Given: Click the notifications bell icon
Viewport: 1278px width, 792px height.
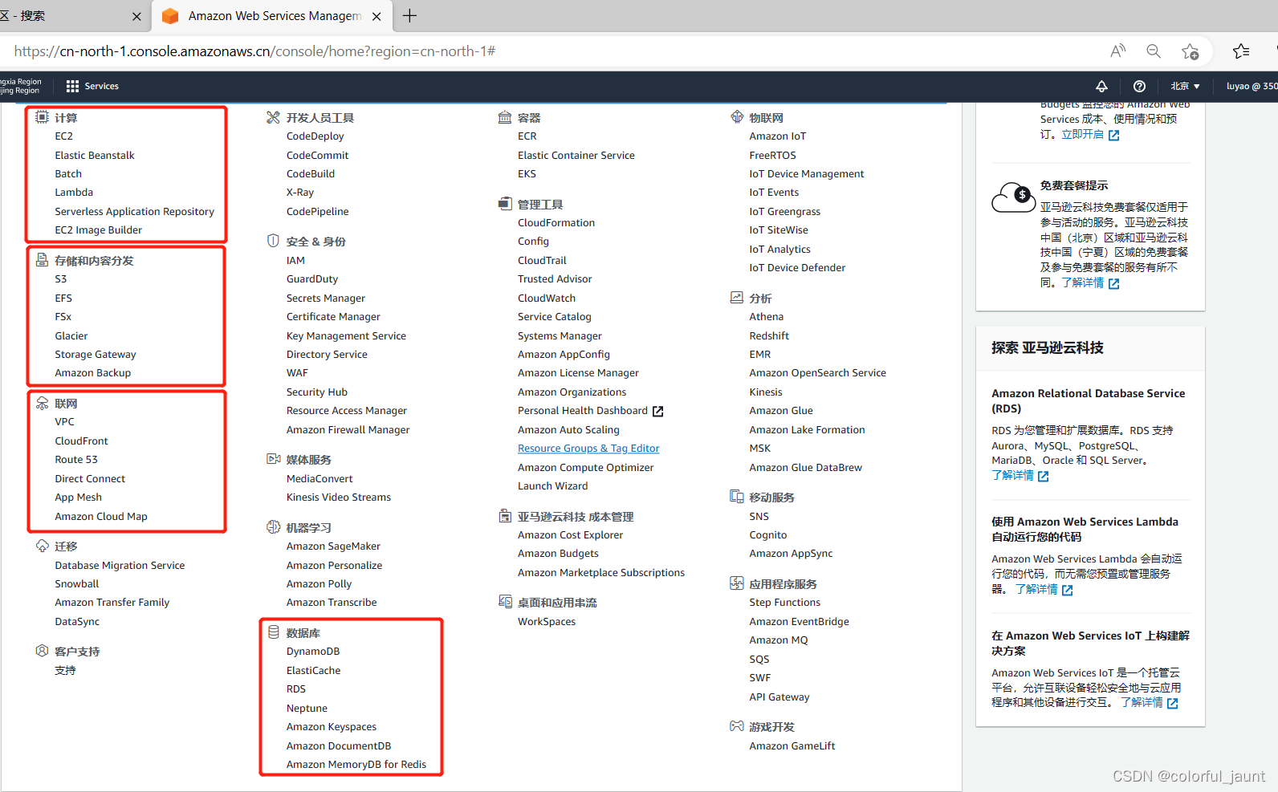Looking at the screenshot, I should [1101, 86].
